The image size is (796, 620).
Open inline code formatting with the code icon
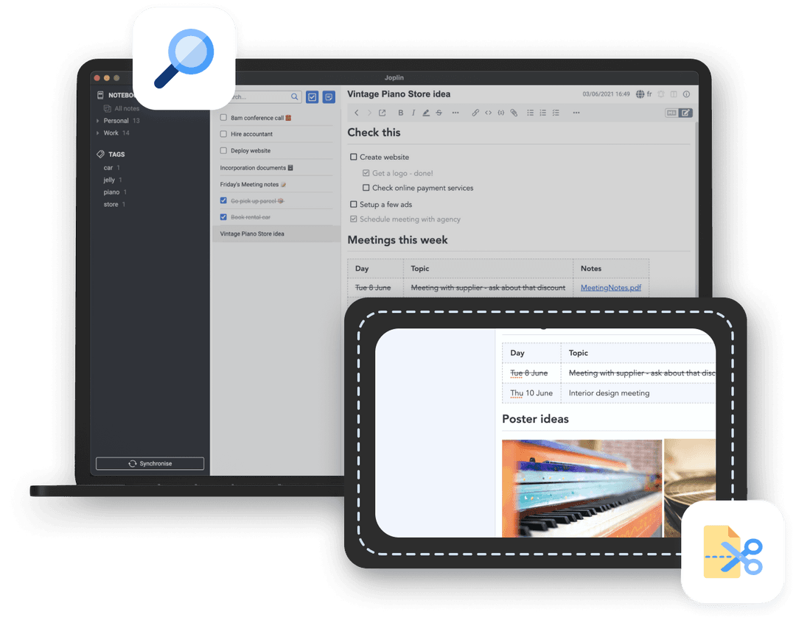click(487, 113)
